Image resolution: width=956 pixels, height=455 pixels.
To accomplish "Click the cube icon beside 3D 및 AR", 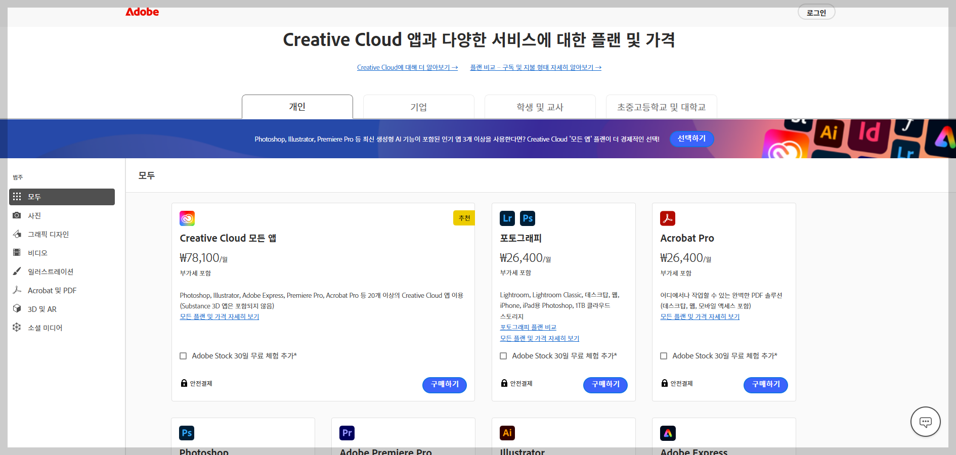I will (17, 308).
